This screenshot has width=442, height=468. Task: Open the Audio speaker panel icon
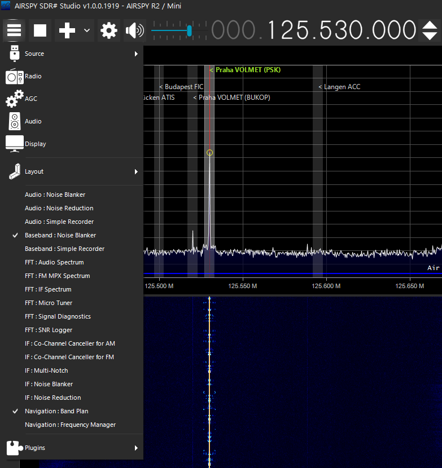[x=14, y=121]
